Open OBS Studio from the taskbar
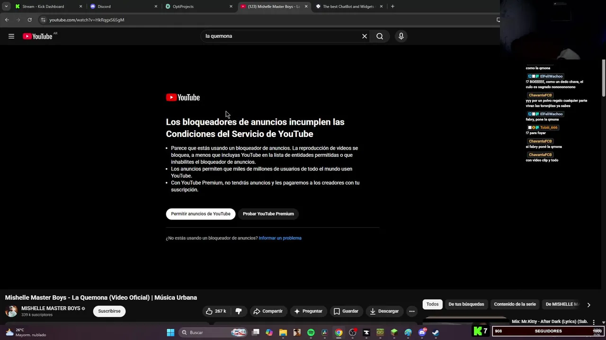 (x=352, y=332)
